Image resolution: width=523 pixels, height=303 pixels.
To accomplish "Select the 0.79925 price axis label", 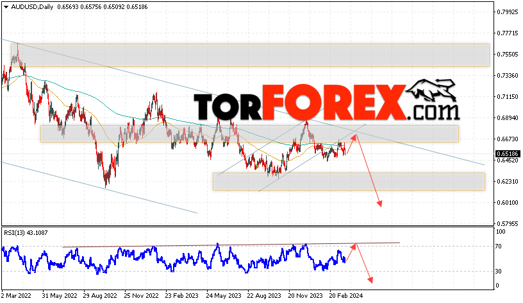I will [x=508, y=12].
